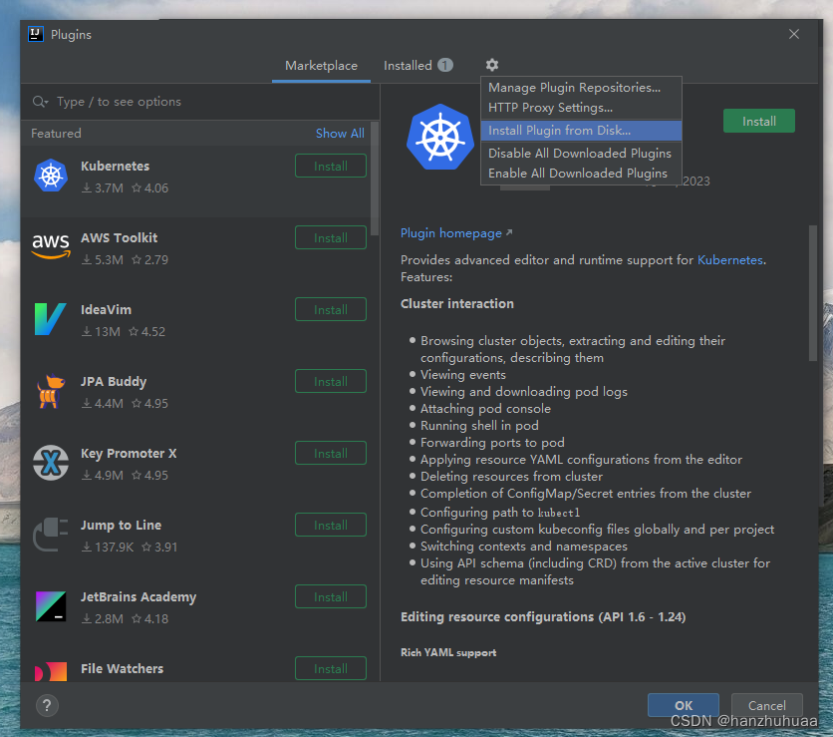
Task: Select Install Plugin from Disk
Action: pos(581,131)
